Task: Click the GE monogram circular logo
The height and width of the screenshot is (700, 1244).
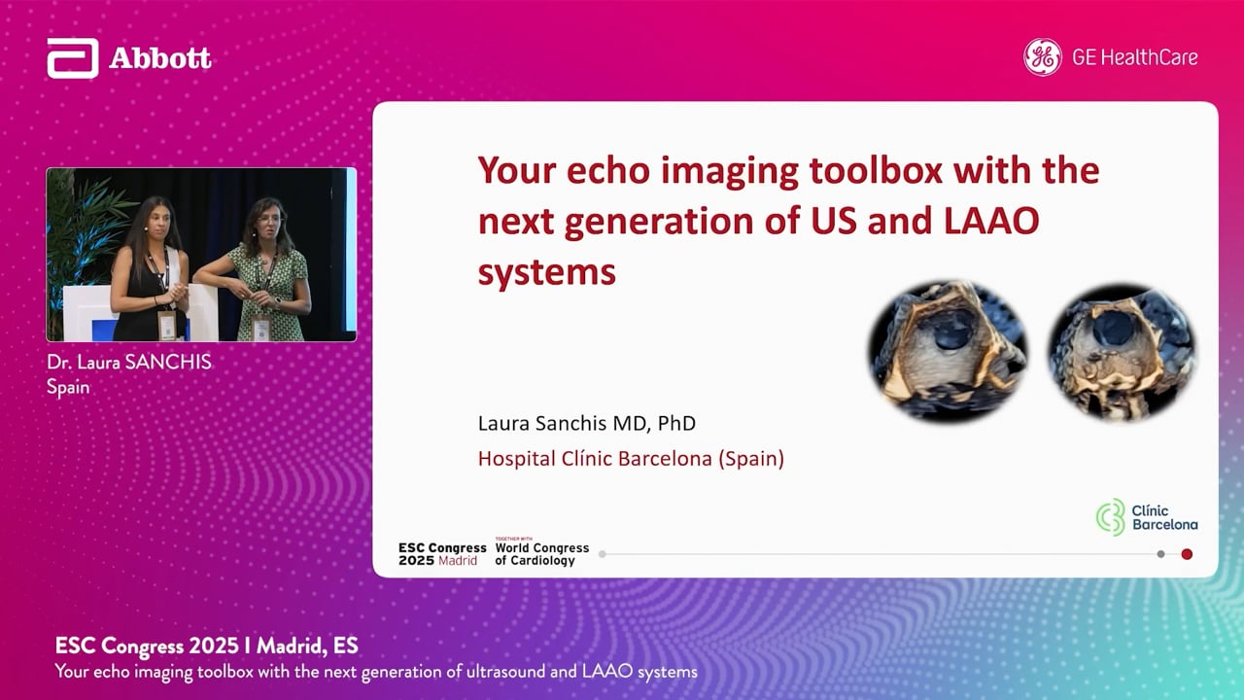Action: (1042, 57)
